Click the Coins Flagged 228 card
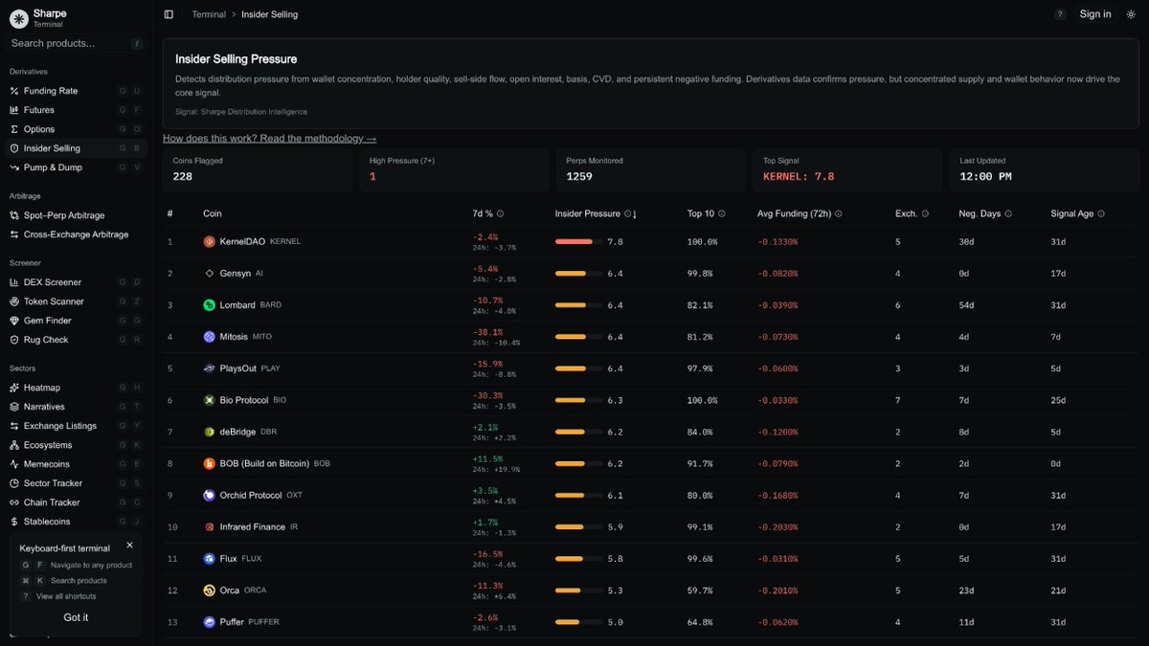 point(258,170)
